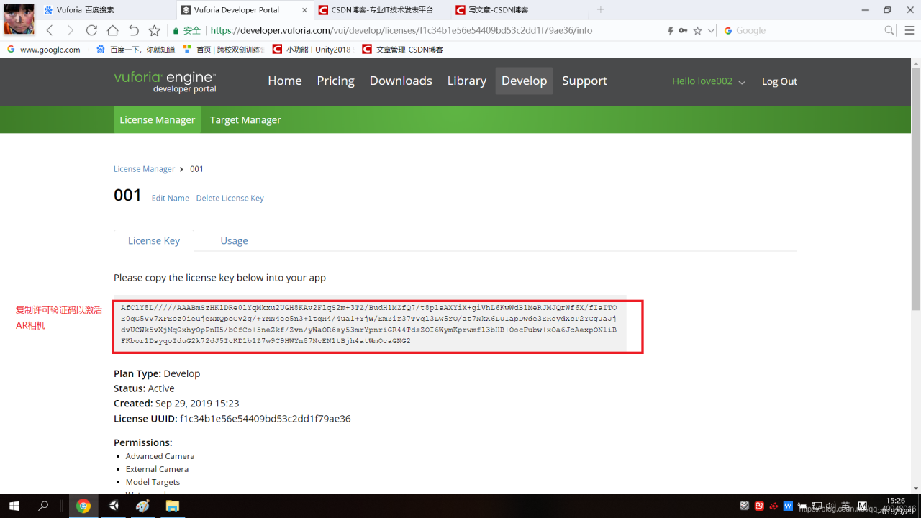Click the Created: Sep 29, 2019 15:23 text

176,404
